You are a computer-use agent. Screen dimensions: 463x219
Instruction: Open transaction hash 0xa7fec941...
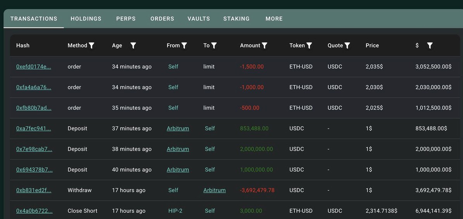tap(34, 128)
